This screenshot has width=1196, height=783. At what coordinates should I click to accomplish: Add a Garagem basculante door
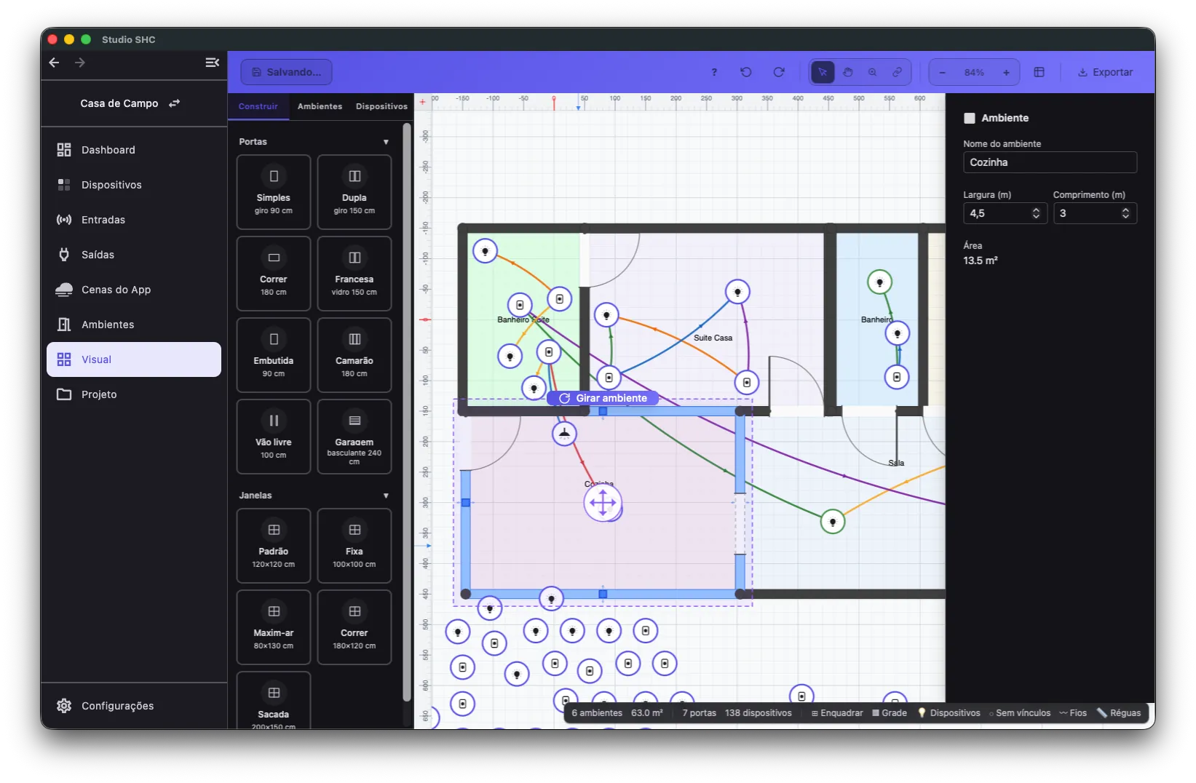[x=355, y=437]
